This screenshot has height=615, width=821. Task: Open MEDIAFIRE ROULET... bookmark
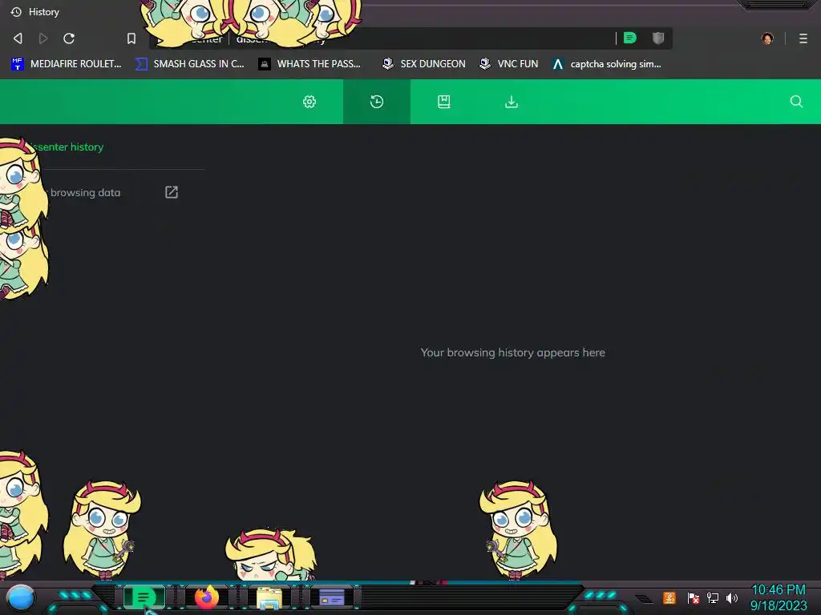(66, 64)
